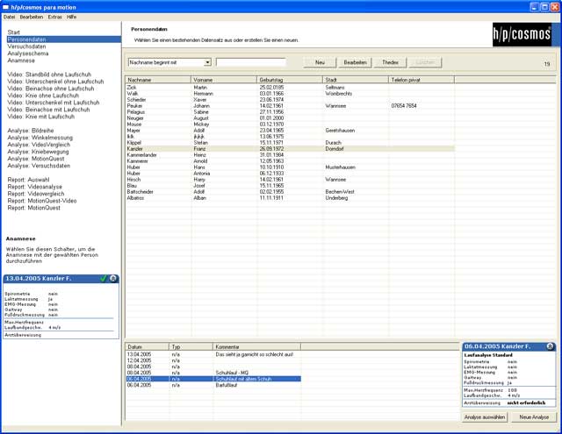Open the Bearbeiten menu in menu bar
Image resolution: width=562 pixels, height=434 pixels.
click(x=32, y=17)
